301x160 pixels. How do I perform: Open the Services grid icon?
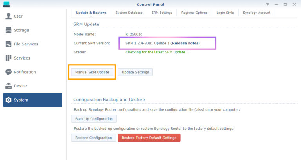tap(9, 58)
